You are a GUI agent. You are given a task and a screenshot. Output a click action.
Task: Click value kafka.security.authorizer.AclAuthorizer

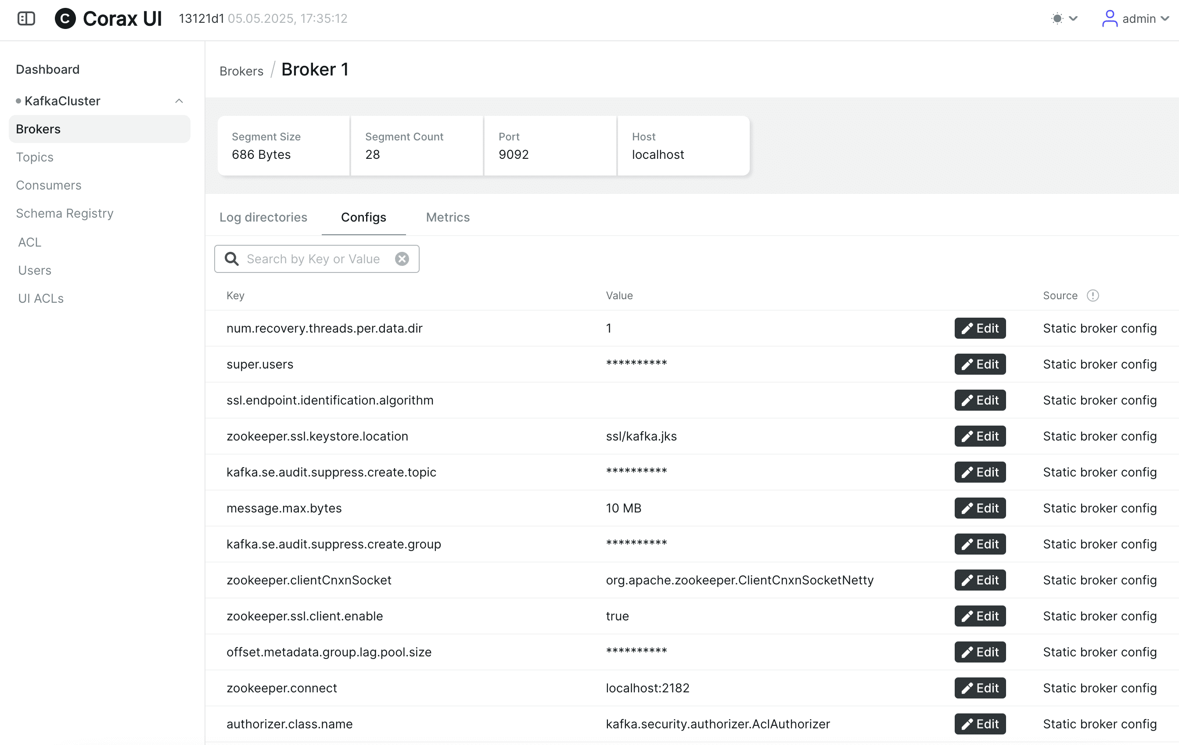coord(718,724)
